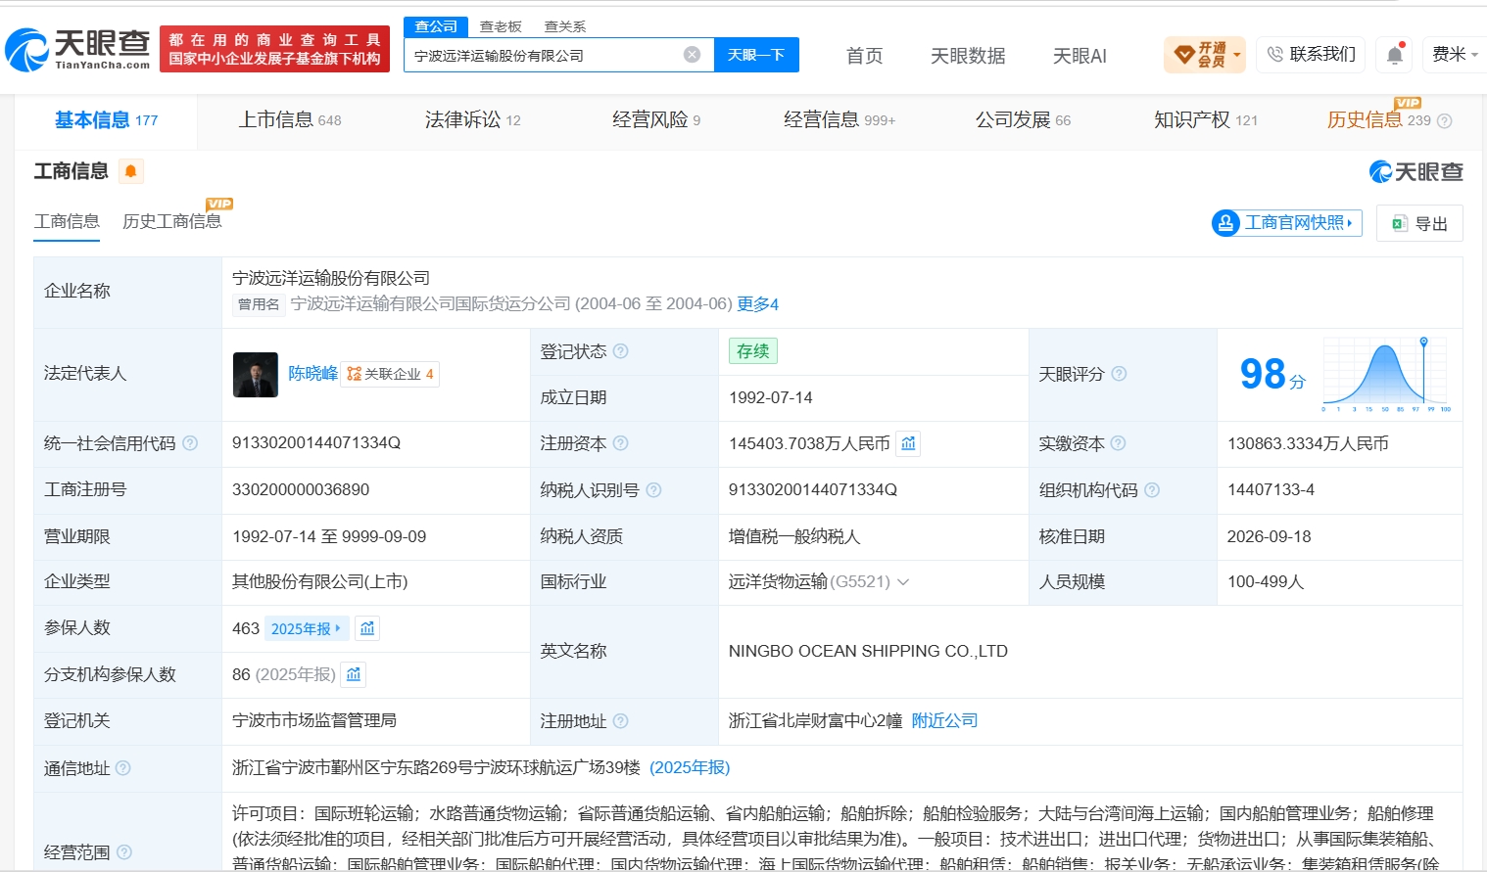
Task: Click the (2025年报) link after mailing address
Action: pos(690,768)
